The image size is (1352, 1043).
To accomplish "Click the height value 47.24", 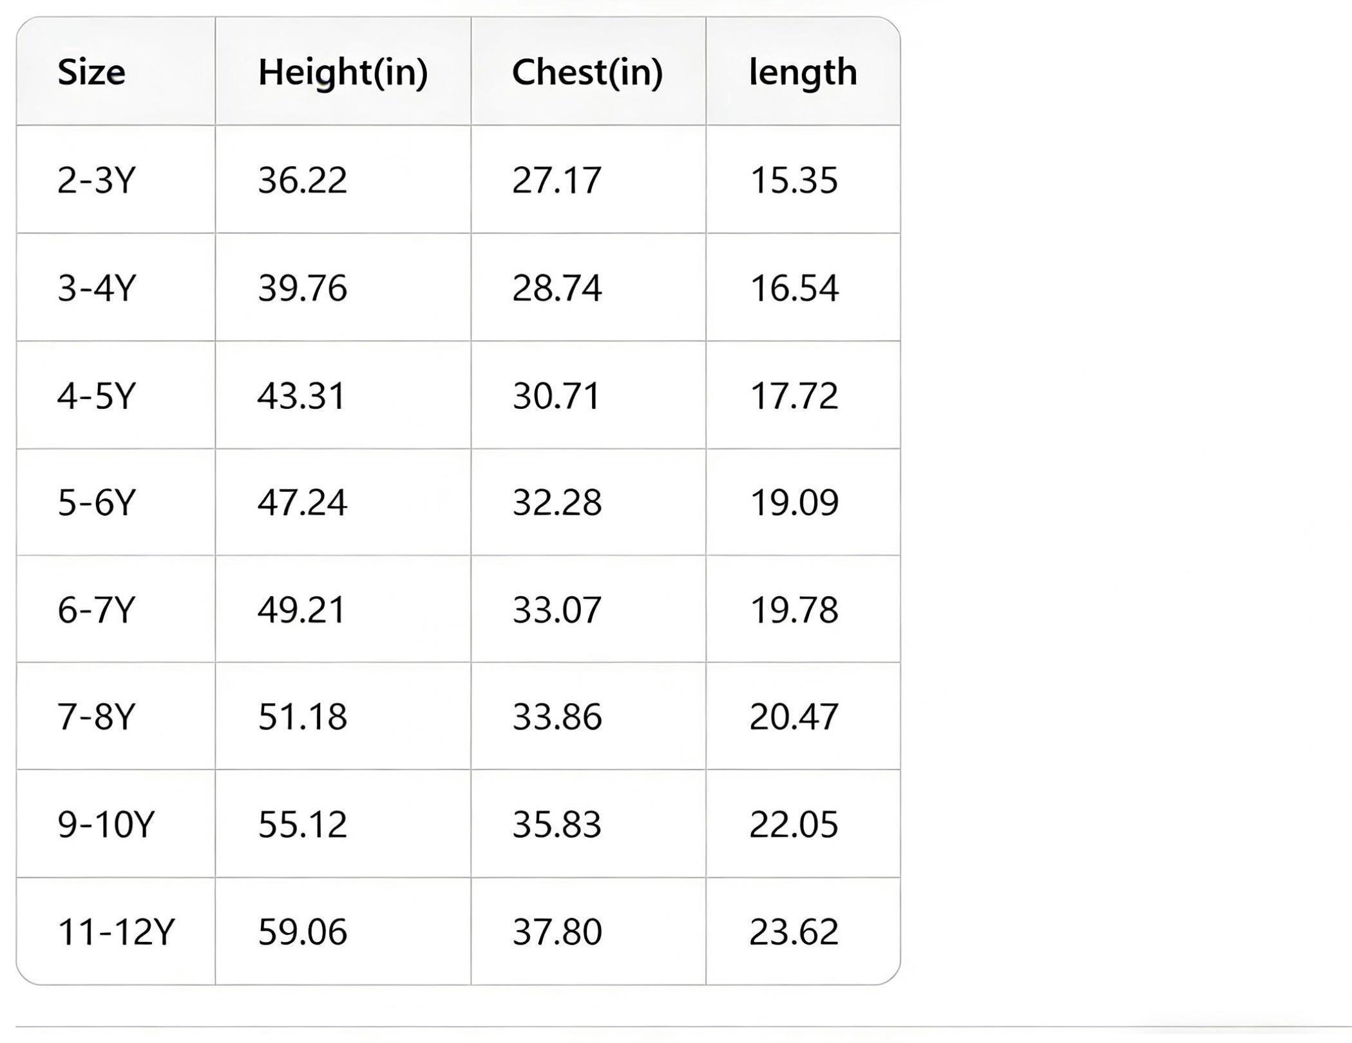I will (302, 503).
